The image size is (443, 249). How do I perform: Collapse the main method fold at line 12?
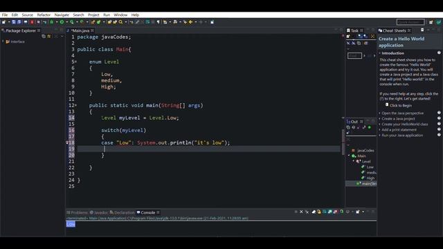[x=75, y=105]
